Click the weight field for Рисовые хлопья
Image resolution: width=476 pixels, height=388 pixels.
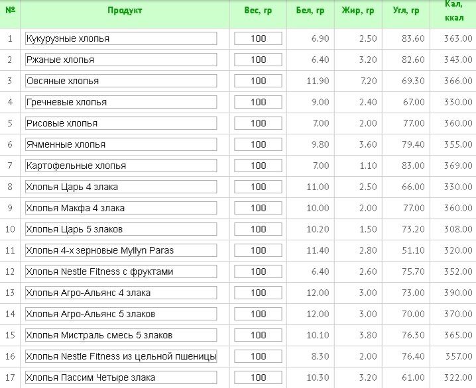coord(258,123)
